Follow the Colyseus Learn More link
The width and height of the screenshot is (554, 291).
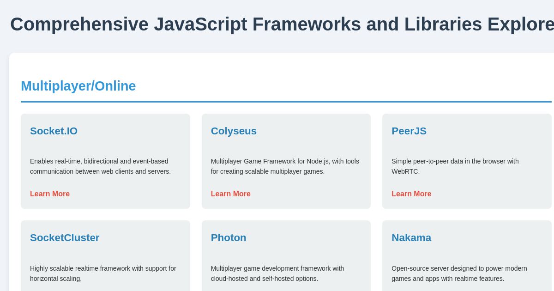[x=231, y=194]
